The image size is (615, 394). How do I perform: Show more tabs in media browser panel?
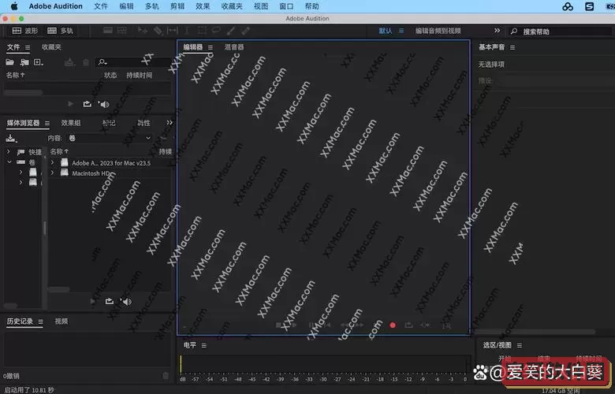click(170, 122)
